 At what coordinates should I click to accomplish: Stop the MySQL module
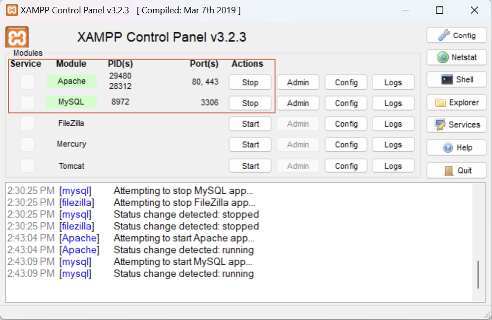coord(250,103)
